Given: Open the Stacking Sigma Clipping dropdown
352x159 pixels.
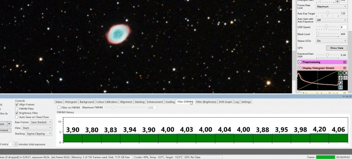Looking at the screenshot, I should tap(39, 133).
